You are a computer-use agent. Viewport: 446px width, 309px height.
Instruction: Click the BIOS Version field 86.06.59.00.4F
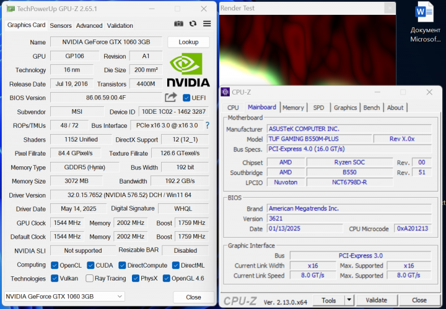106,98
